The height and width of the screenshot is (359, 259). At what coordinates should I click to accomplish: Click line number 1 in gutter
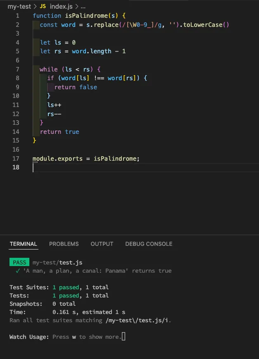(18, 16)
